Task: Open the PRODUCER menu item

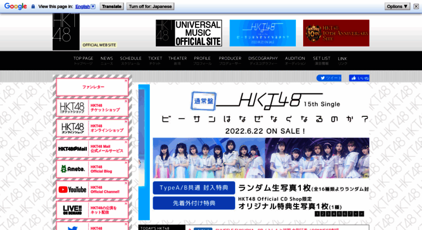Action: click(x=230, y=60)
